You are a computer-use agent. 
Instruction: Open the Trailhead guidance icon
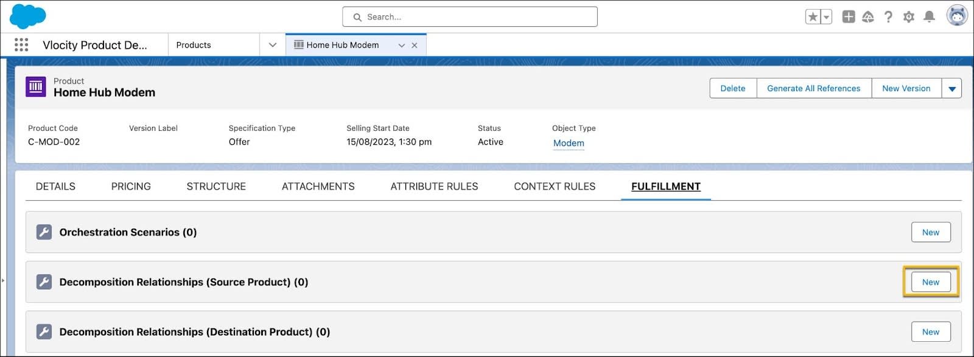868,17
